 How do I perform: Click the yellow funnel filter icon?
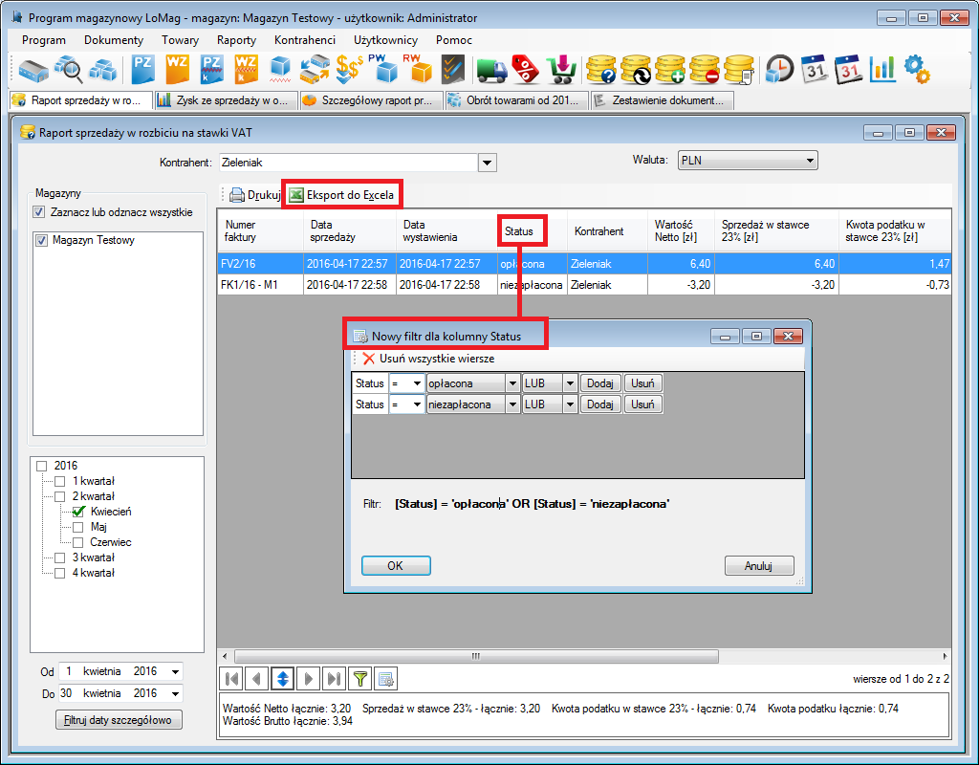(360, 679)
